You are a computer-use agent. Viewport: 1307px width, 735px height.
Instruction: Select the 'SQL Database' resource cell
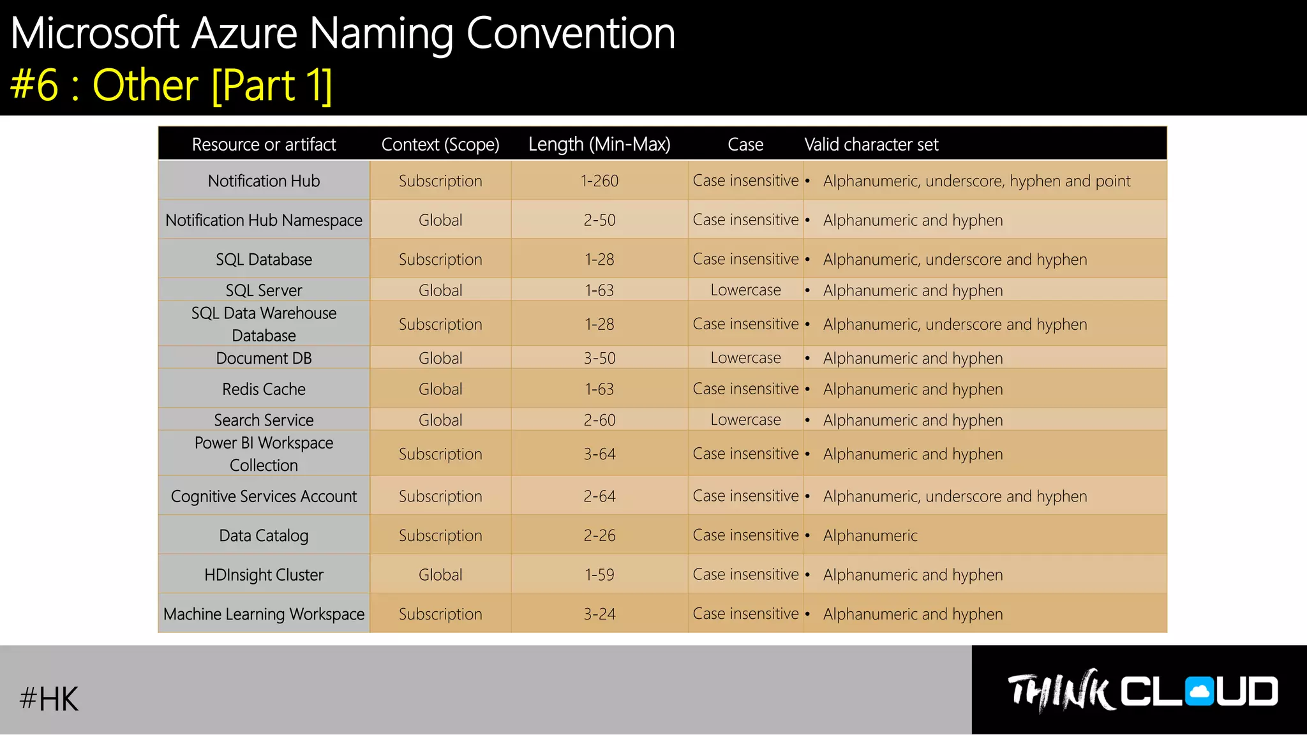(264, 259)
